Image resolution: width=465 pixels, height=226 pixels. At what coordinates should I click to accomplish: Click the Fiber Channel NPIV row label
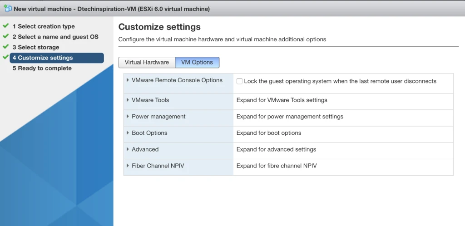pos(158,166)
